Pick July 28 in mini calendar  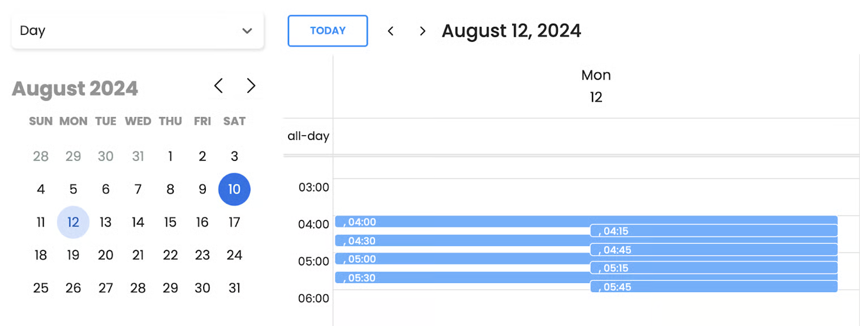coord(41,157)
